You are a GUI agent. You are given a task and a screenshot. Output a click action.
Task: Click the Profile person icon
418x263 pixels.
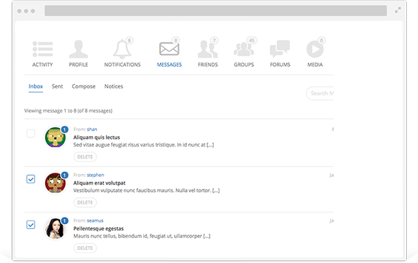click(x=78, y=50)
